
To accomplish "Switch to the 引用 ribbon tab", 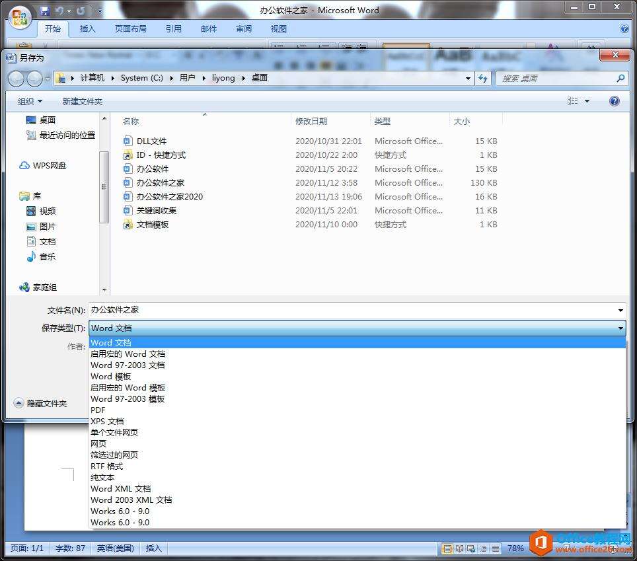I will (x=174, y=28).
